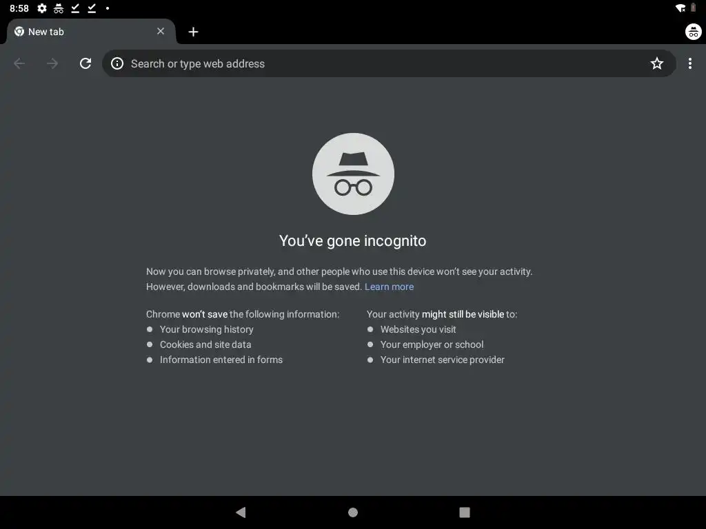Image resolution: width=706 pixels, height=529 pixels.
Task: Click Chrome won't save the following information text
Action: 243,314
